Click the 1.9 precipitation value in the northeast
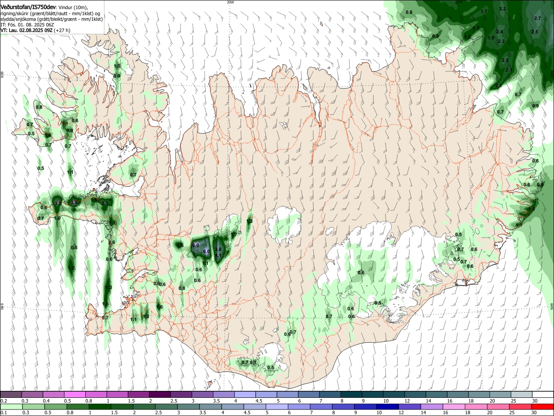Screen dimensions: 554x416 tap(491, 38)
